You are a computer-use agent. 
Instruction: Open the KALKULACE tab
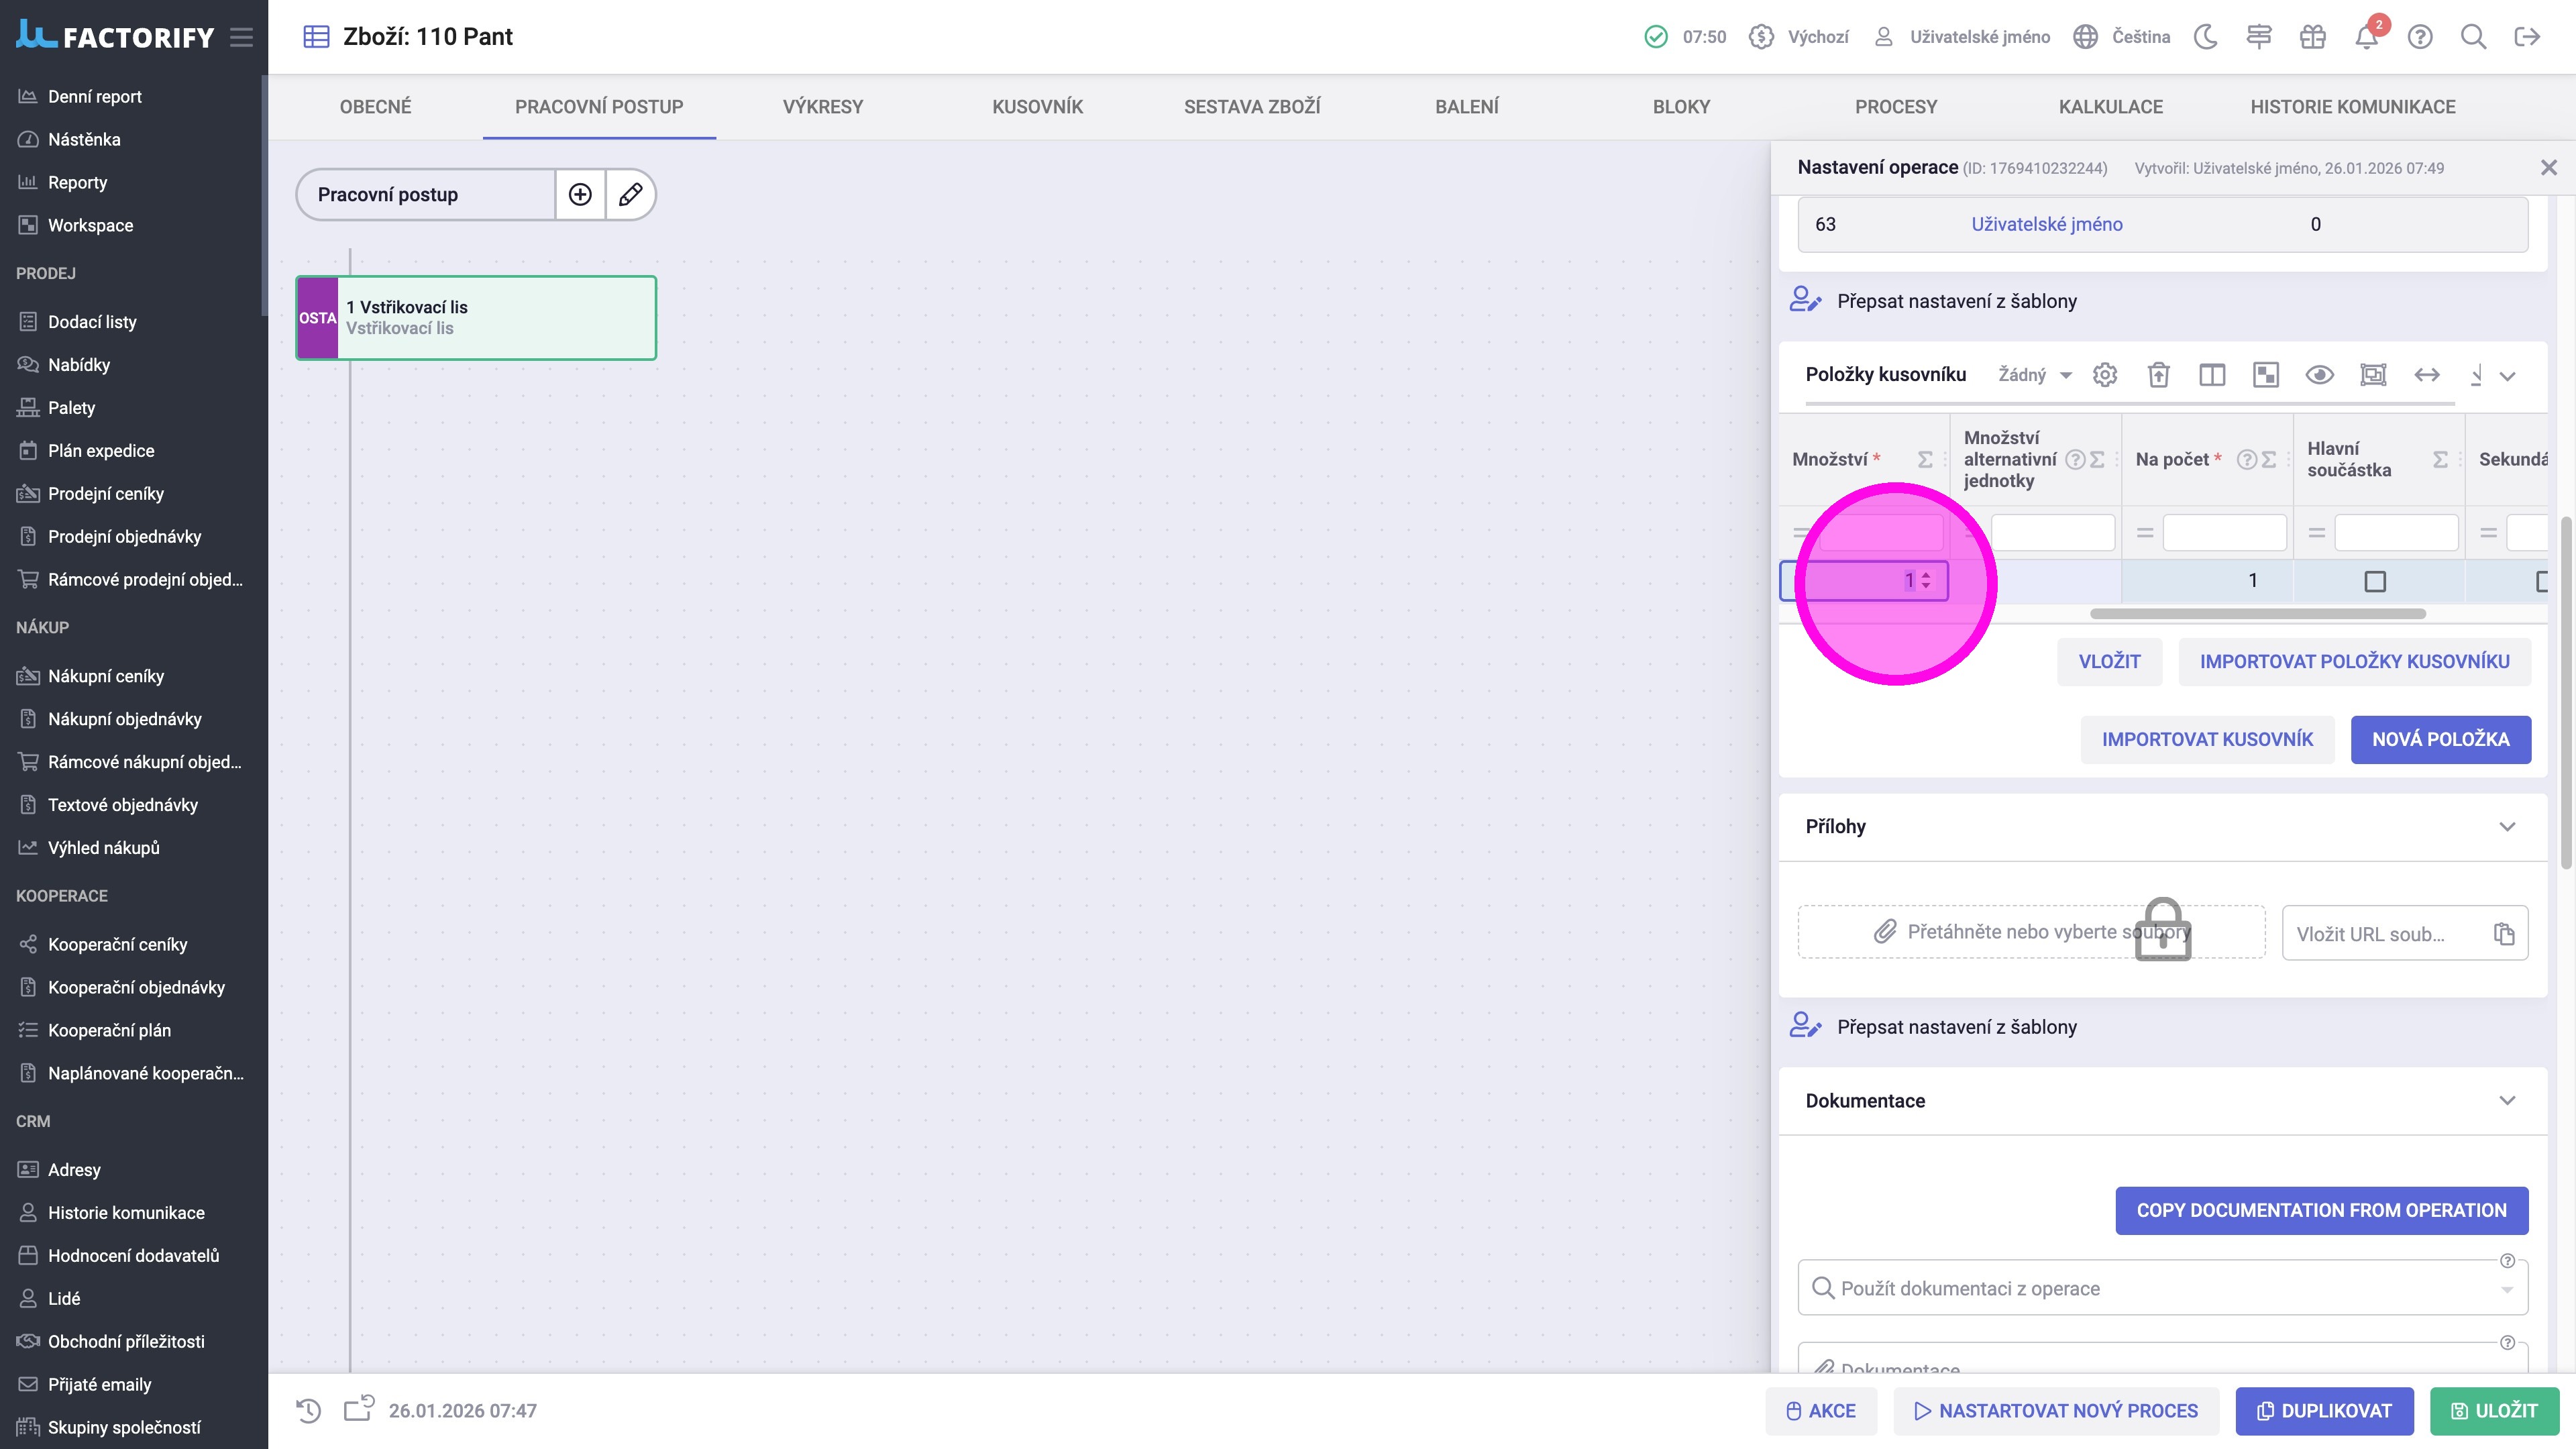(x=2110, y=107)
